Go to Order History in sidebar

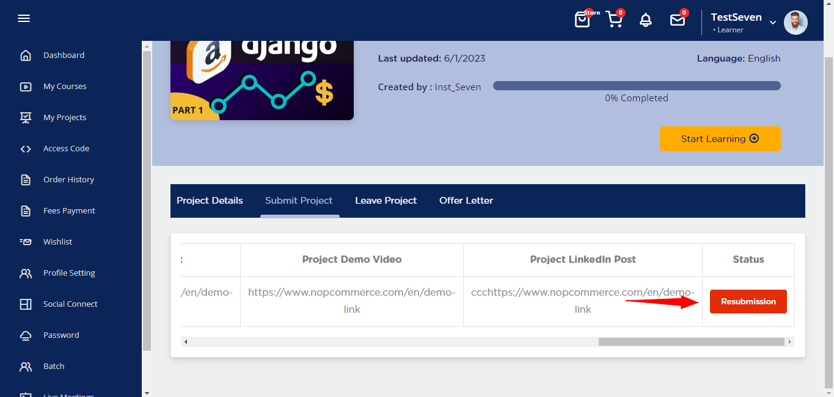(68, 180)
